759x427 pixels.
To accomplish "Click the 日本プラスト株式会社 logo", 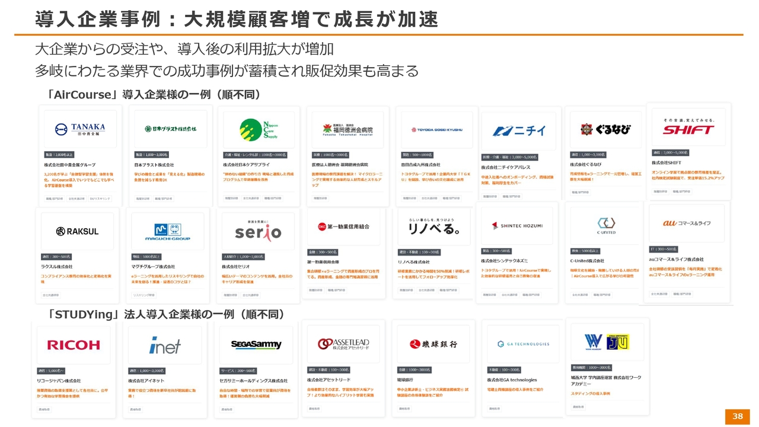I will (171, 129).
